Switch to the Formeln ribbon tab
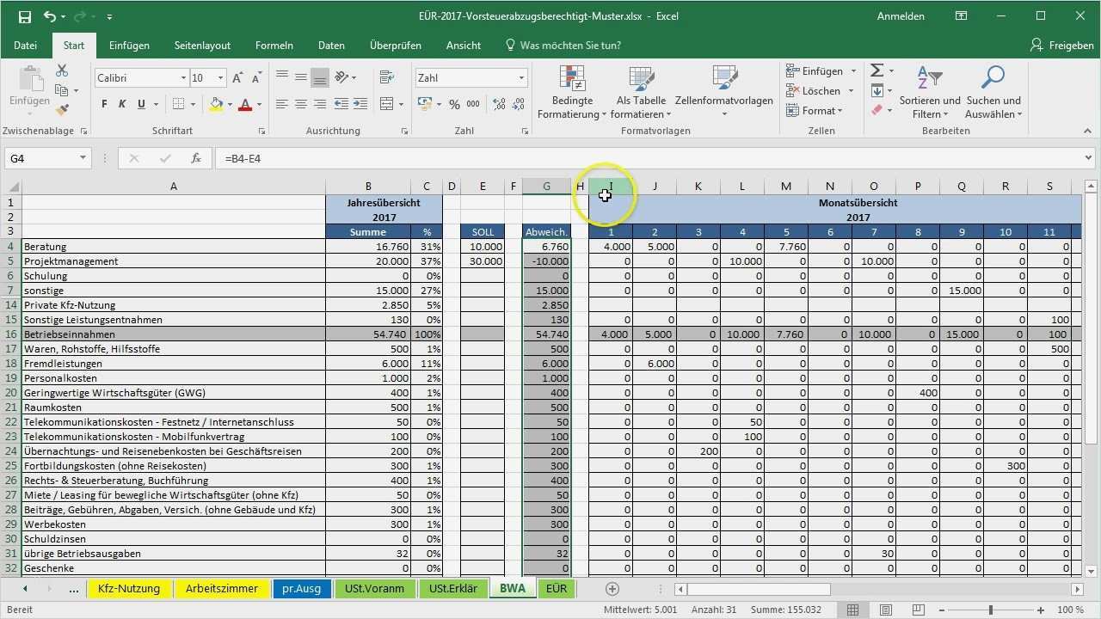This screenshot has width=1101, height=619. tap(274, 45)
